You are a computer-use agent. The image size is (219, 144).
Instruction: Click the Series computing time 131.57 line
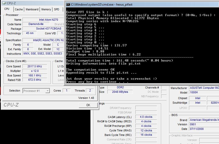point(96,45)
